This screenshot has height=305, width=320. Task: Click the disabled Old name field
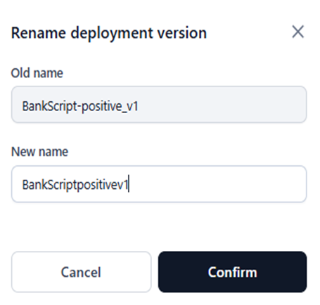coord(159,105)
